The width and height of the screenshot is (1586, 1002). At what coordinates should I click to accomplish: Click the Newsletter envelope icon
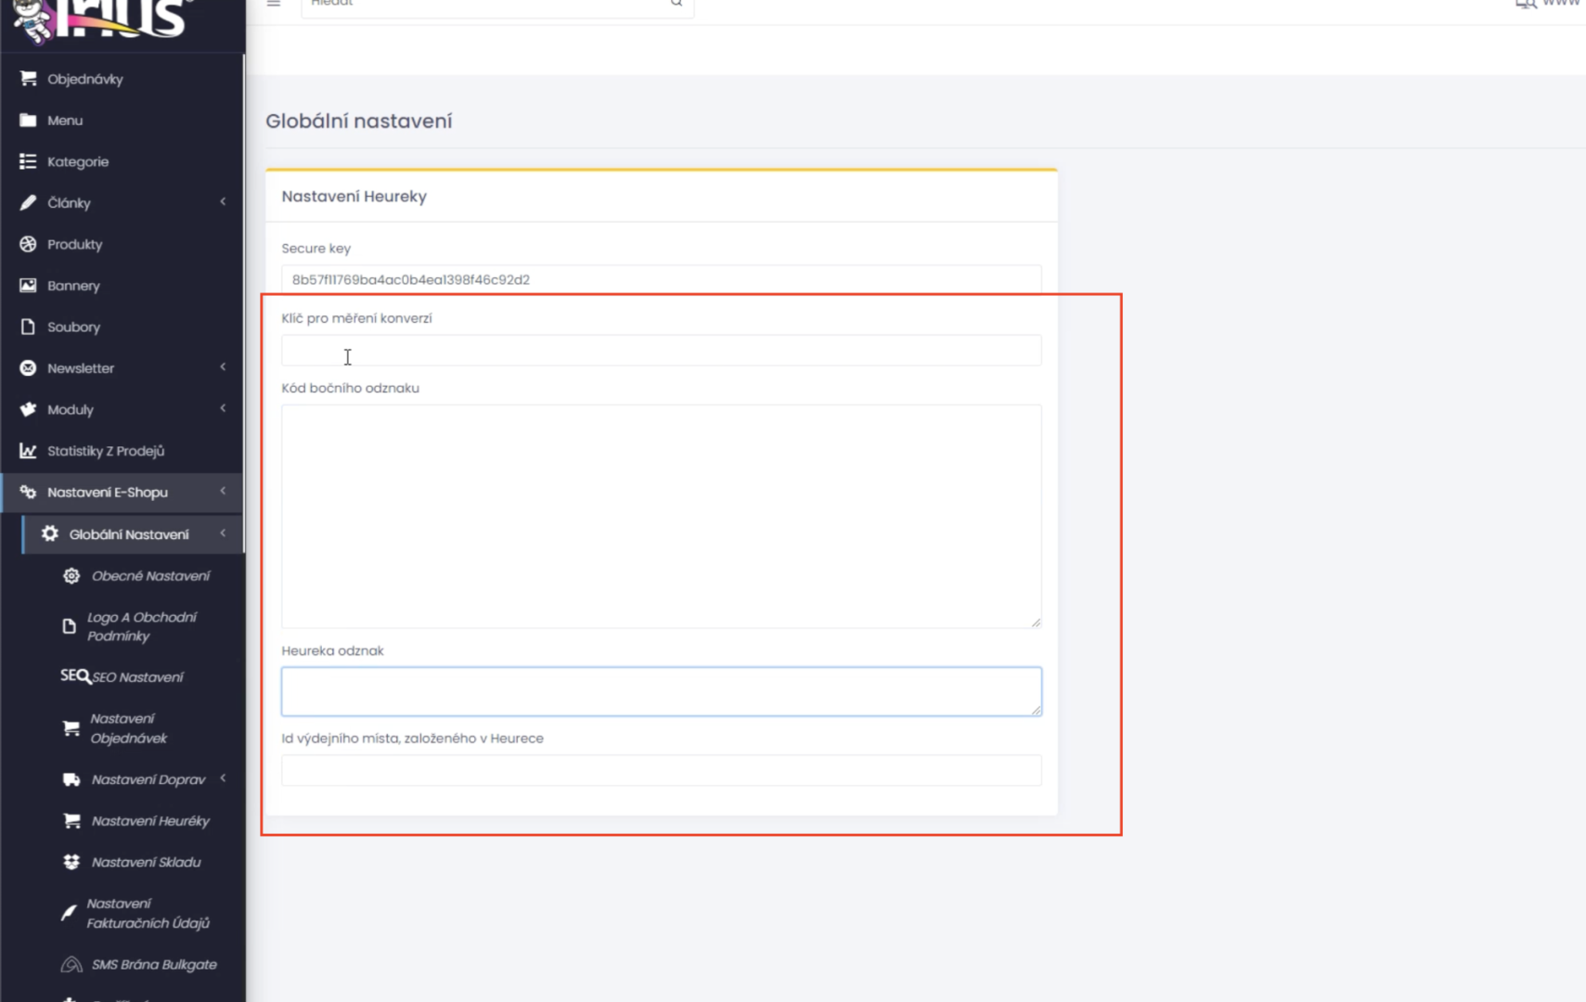click(x=28, y=368)
